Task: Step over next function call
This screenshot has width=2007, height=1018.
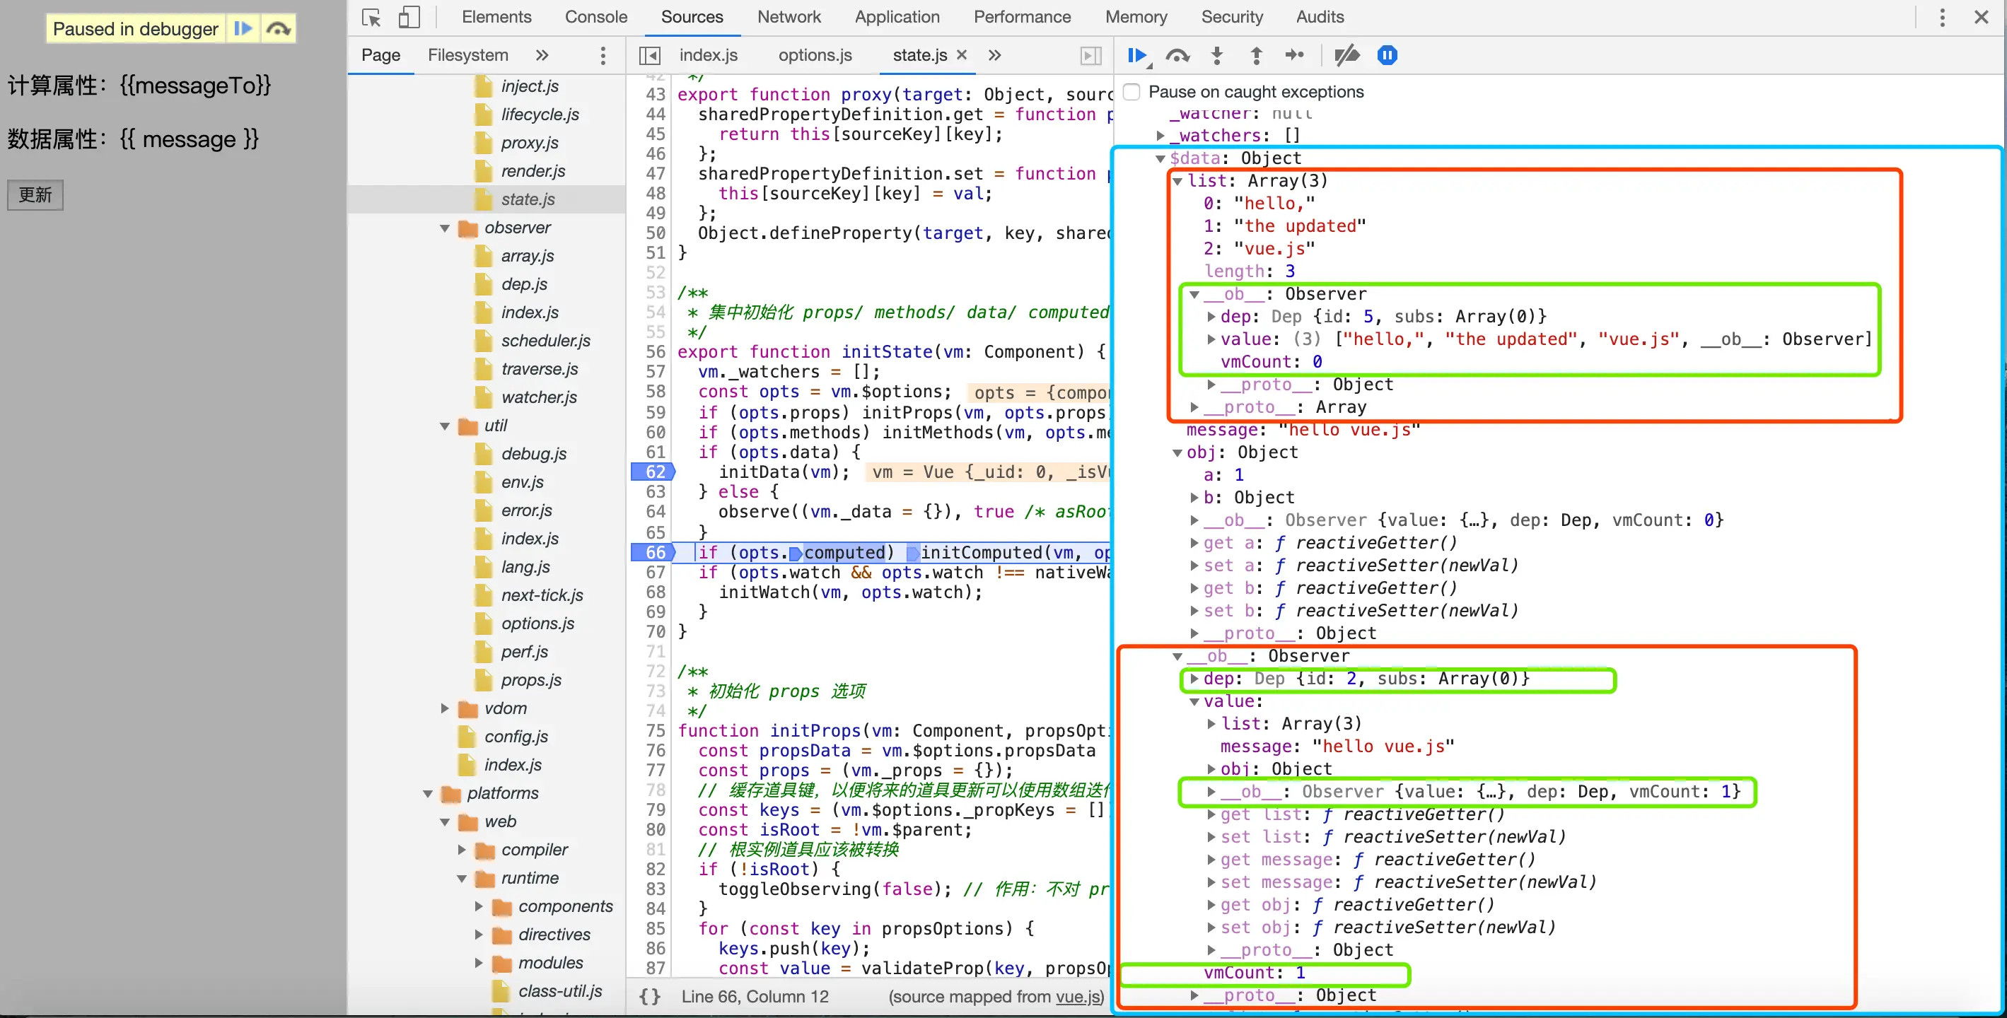Action: point(1177,55)
